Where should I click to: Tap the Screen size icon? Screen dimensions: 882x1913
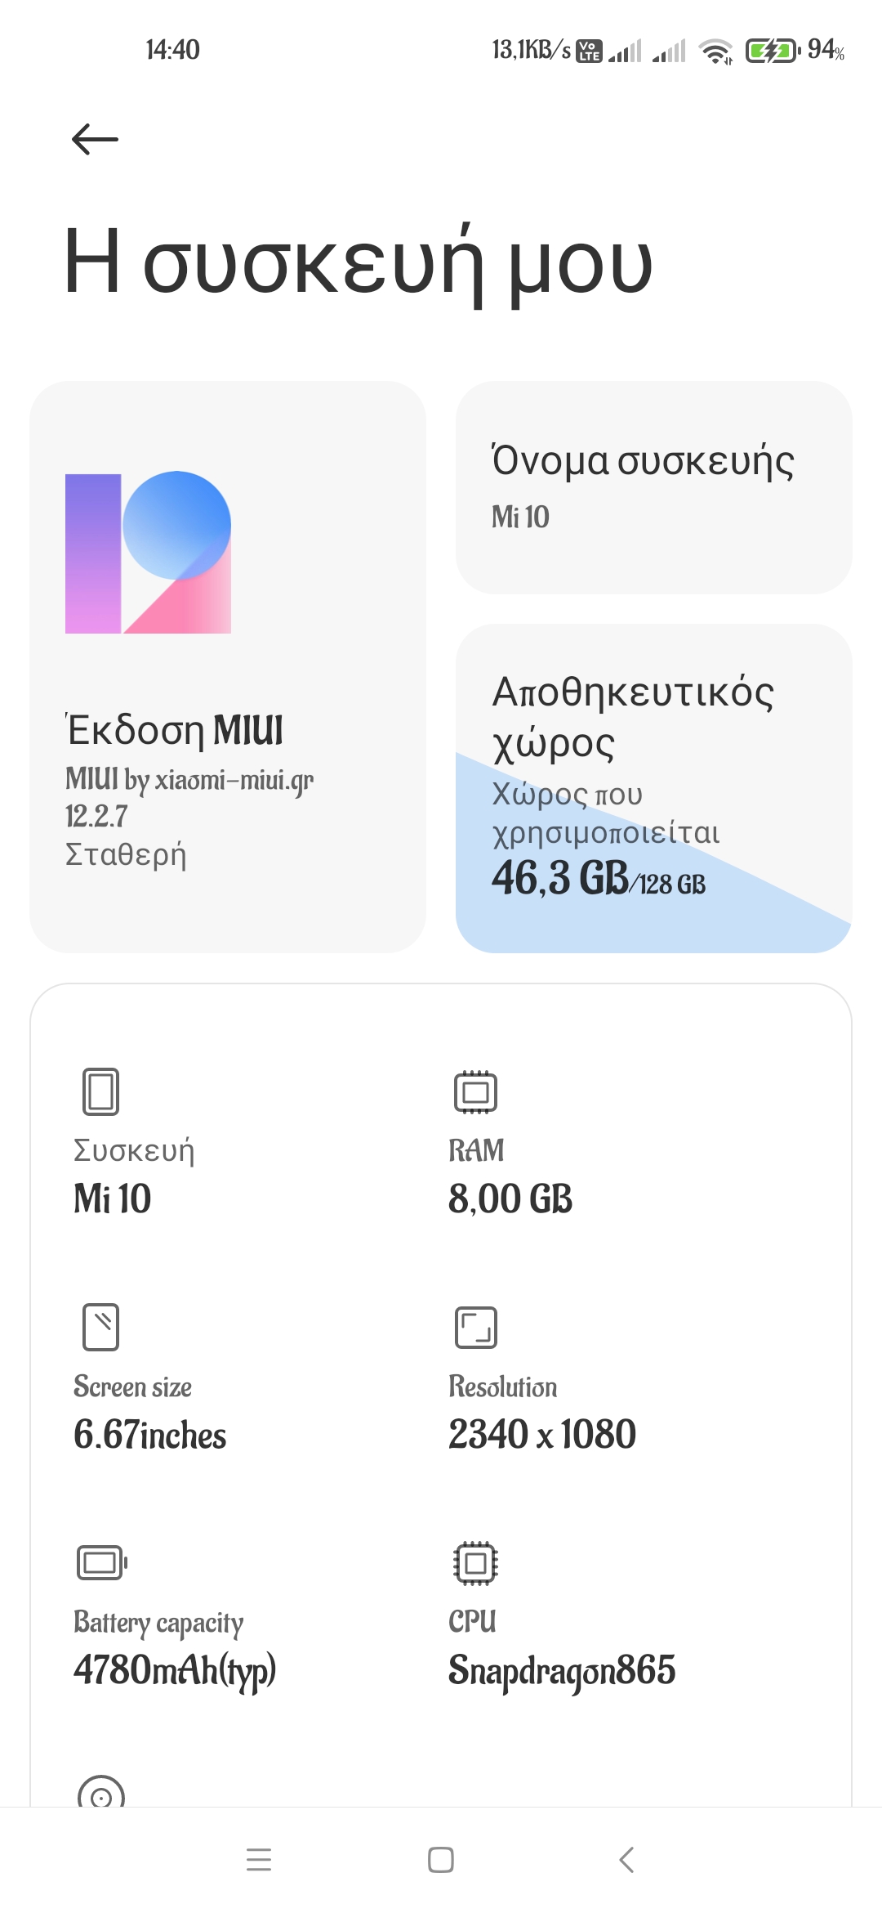click(x=100, y=1327)
